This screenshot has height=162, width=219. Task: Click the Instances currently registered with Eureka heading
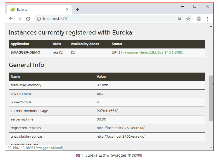coord(70,32)
